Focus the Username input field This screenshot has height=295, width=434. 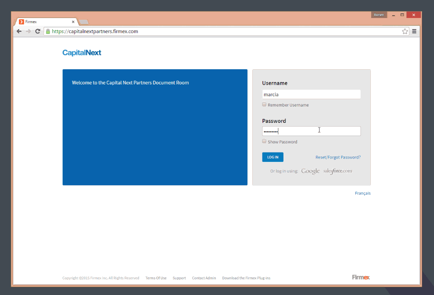pyautogui.click(x=311, y=94)
